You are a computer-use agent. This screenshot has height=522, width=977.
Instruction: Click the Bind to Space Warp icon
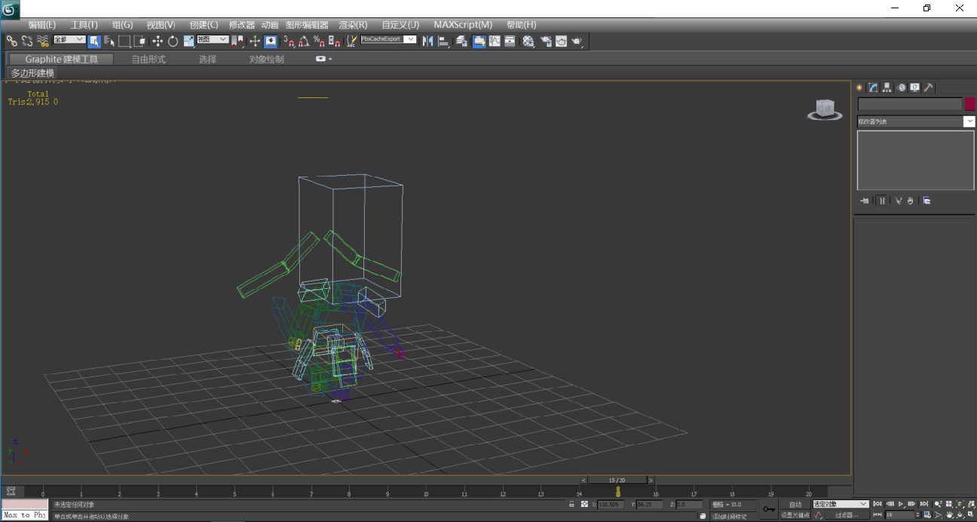coord(43,41)
